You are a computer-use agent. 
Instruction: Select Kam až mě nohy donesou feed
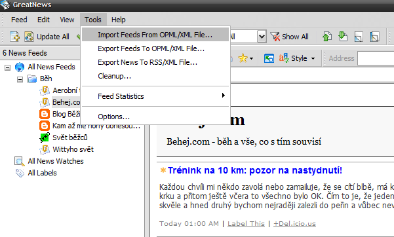tap(96, 126)
